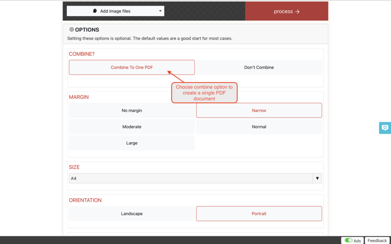Click the COMBINE? section label
391x244 pixels.
(82, 54)
